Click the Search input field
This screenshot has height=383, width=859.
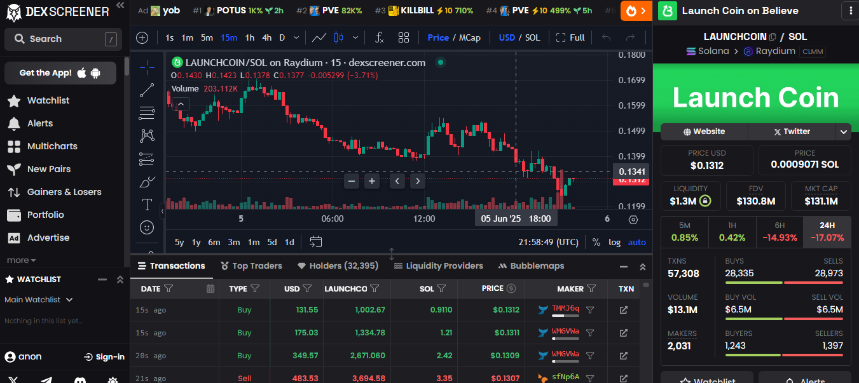tap(63, 39)
